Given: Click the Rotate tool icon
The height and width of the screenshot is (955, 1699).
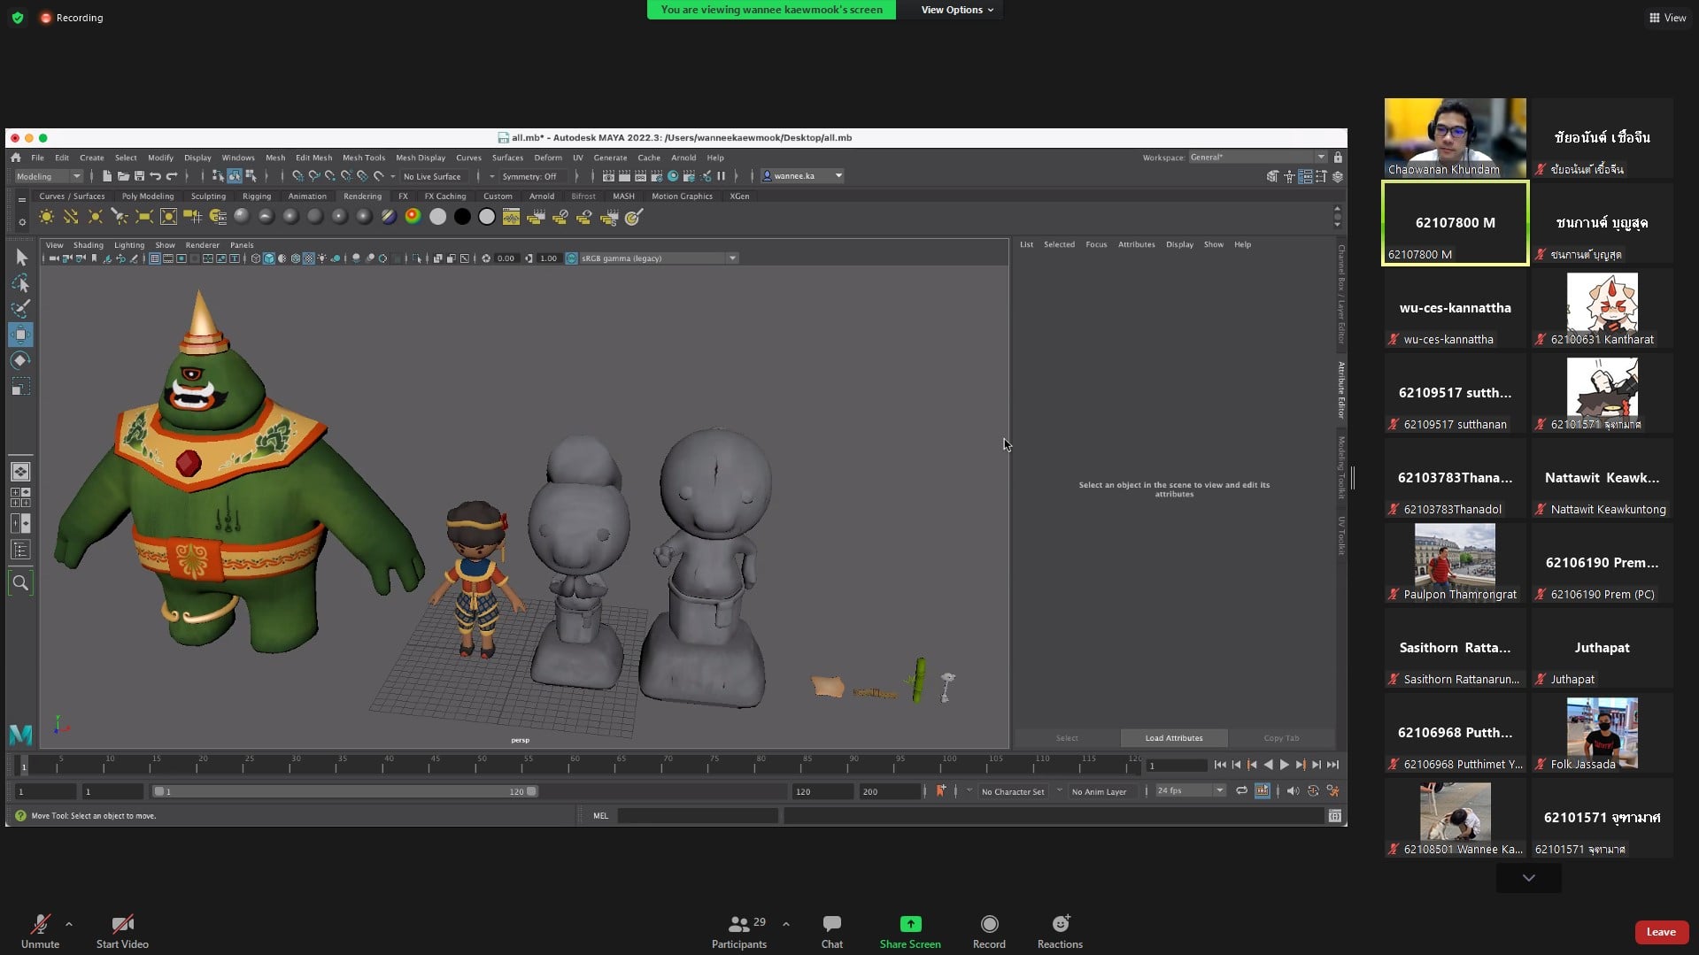Looking at the screenshot, I should tap(20, 360).
